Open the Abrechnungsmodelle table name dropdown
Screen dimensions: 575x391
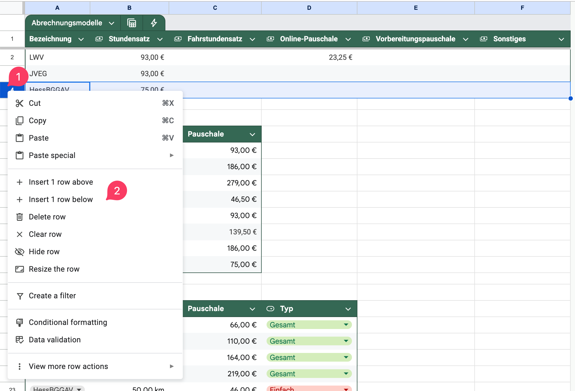pyautogui.click(x=111, y=23)
